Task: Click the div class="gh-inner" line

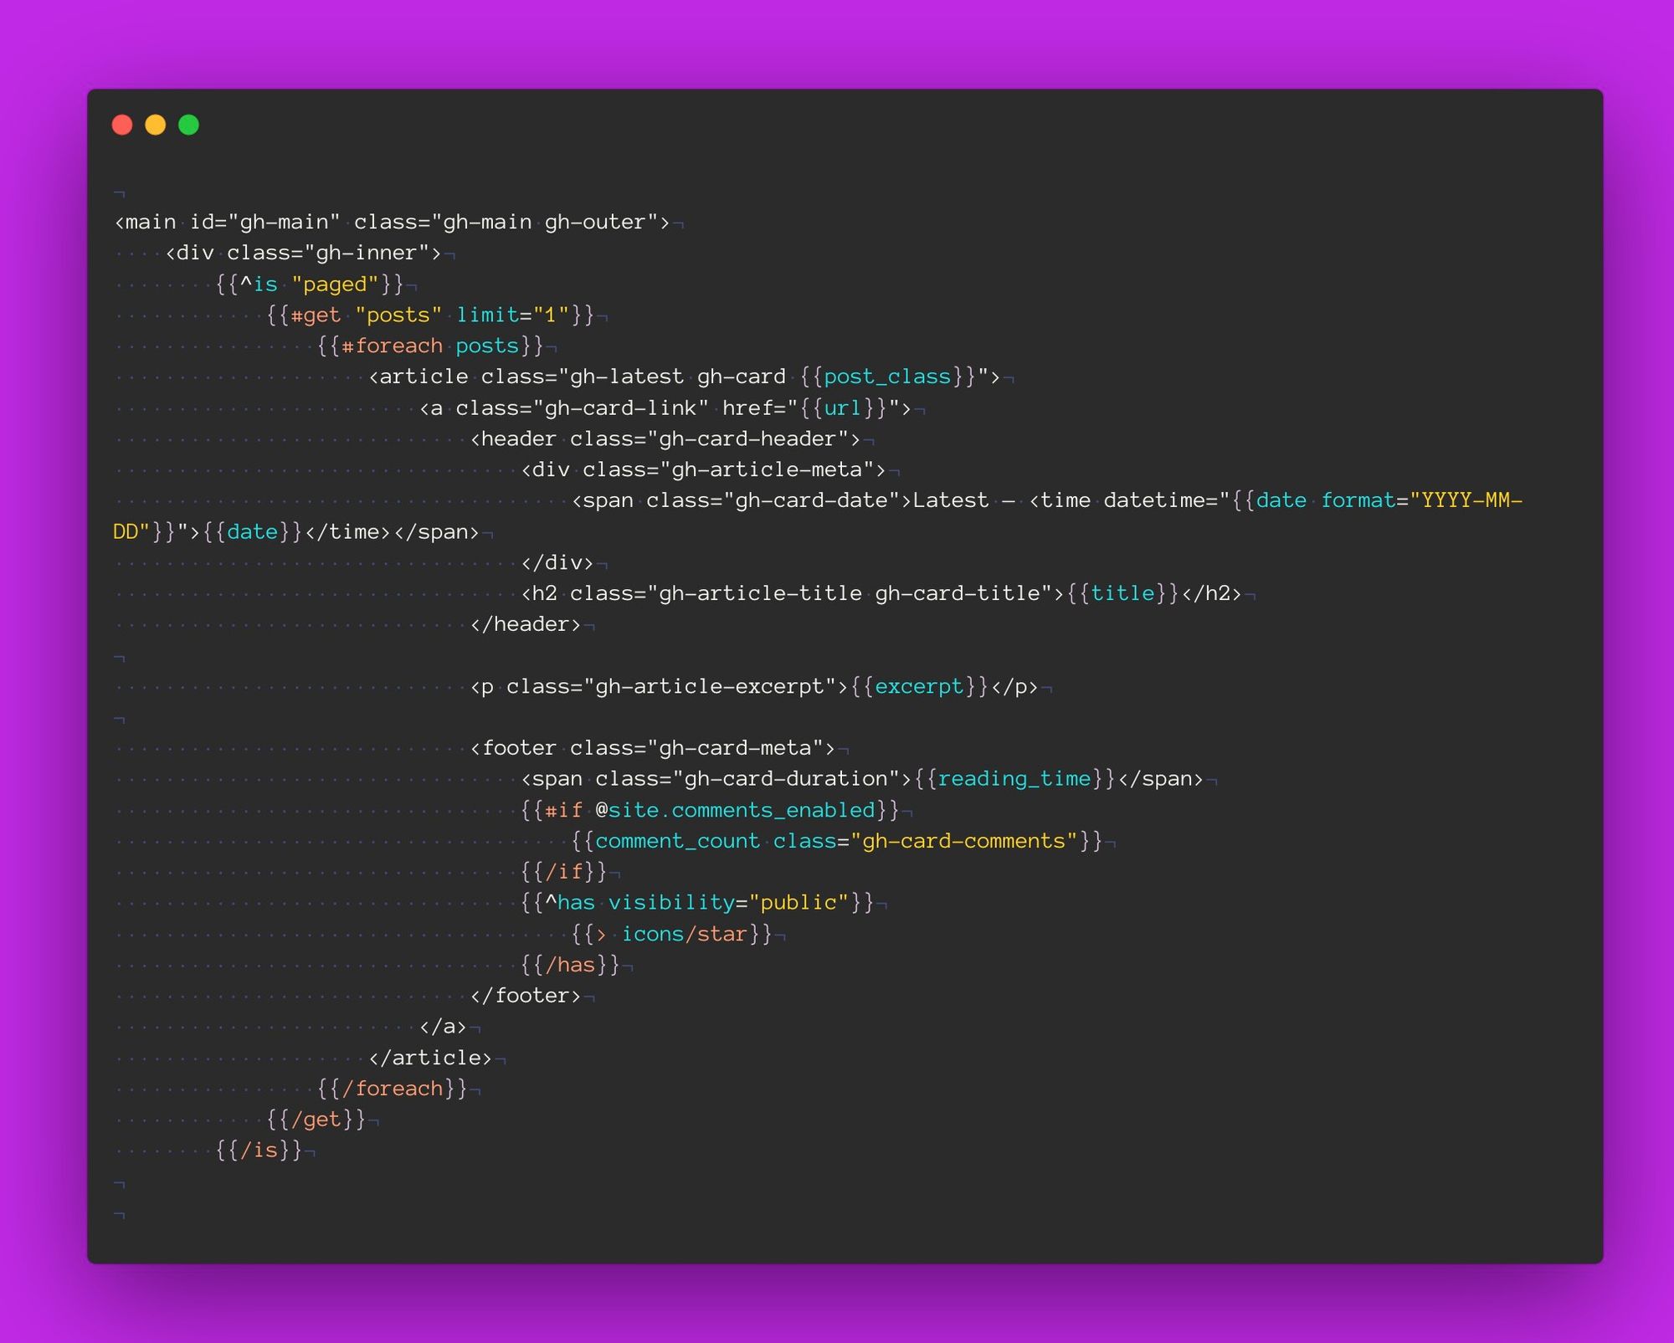Action: [x=303, y=253]
